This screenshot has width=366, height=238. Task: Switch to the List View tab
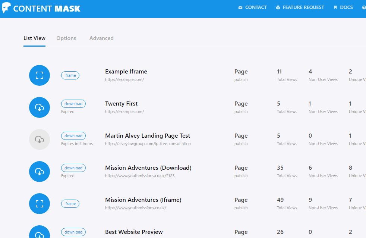(x=34, y=38)
